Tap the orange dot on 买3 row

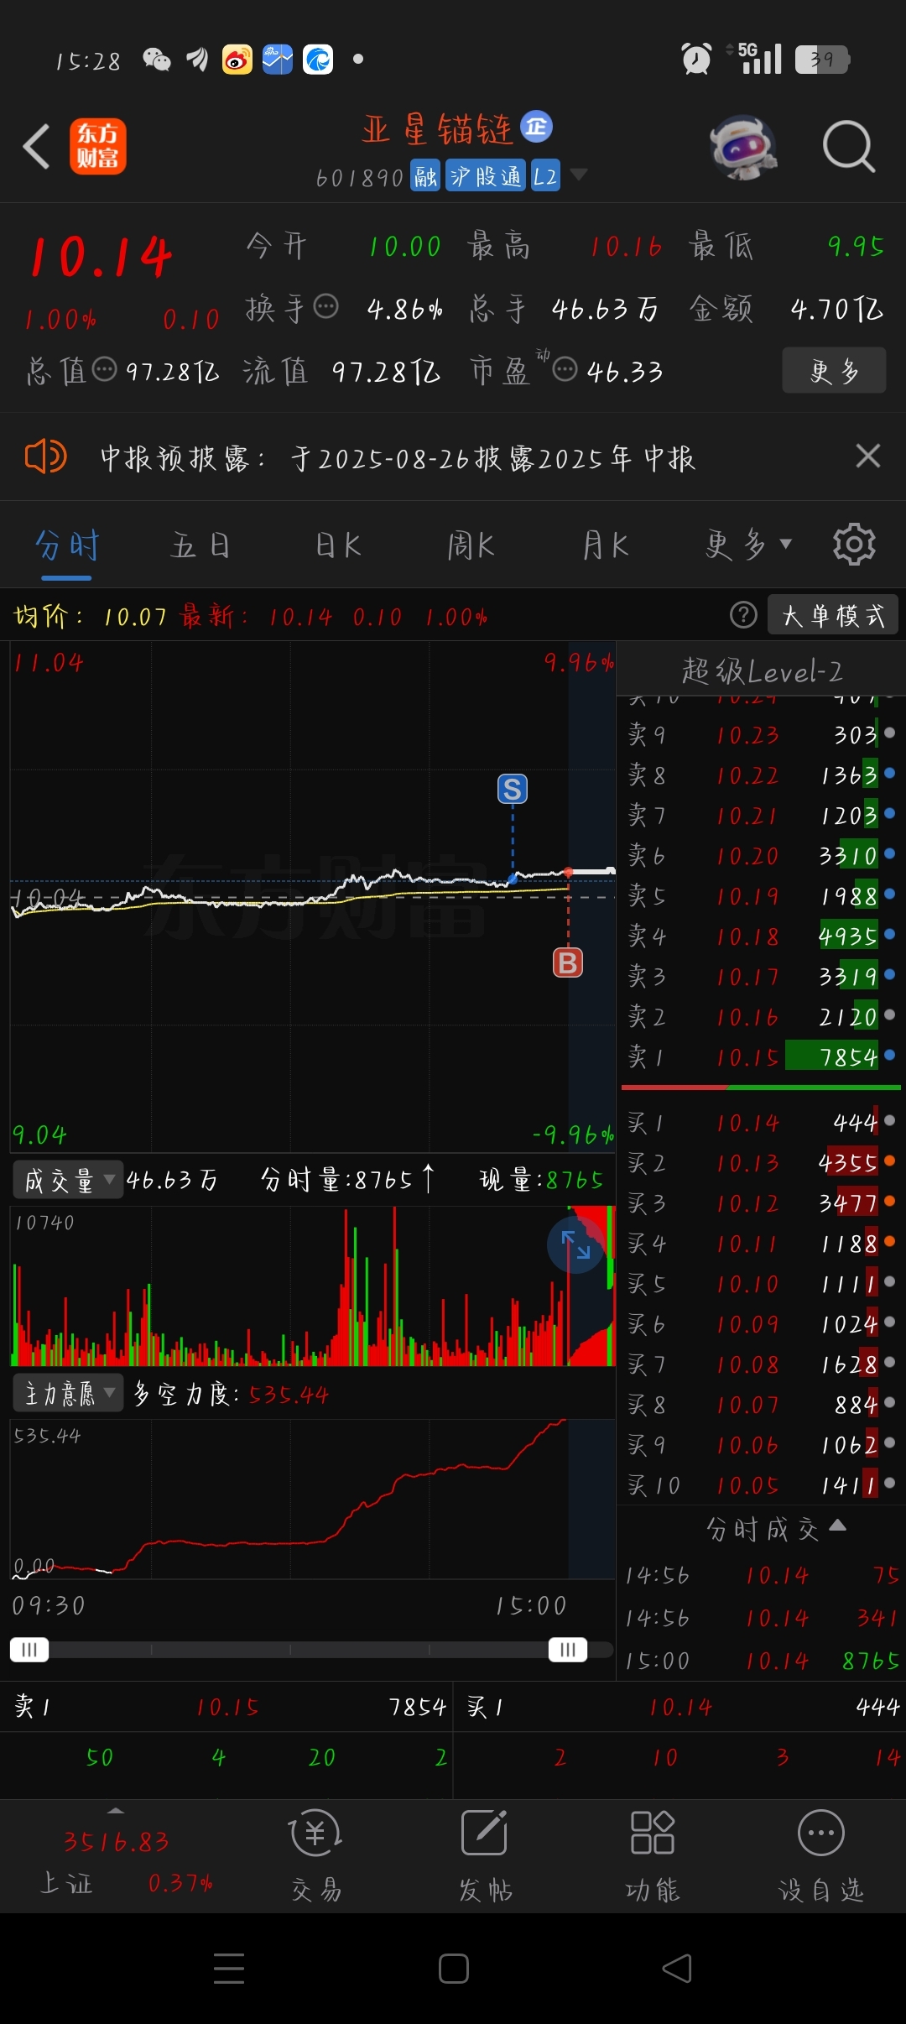pos(889,1201)
